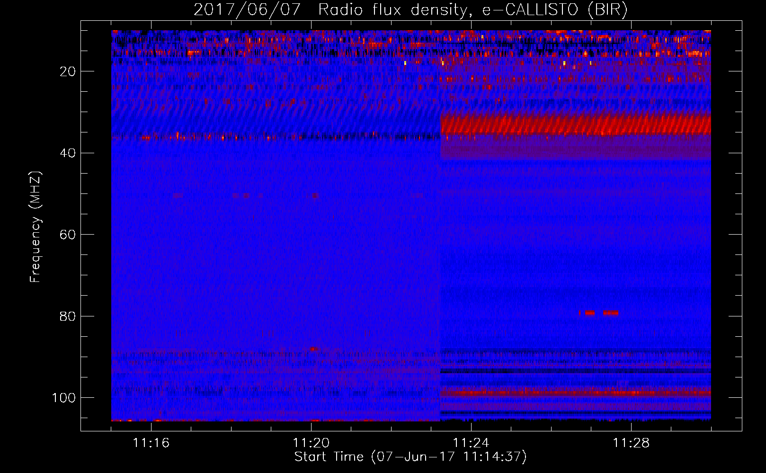Click the 11:24 time tick label

[x=471, y=443]
